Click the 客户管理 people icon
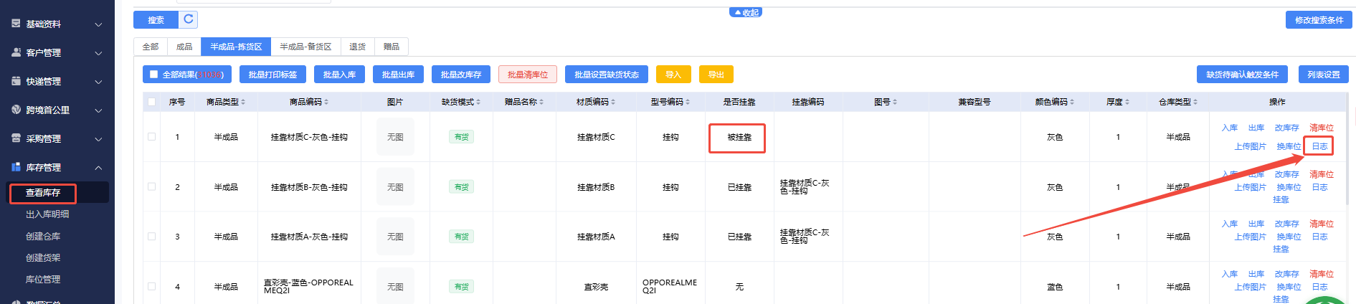1356x304 pixels. click(x=16, y=52)
